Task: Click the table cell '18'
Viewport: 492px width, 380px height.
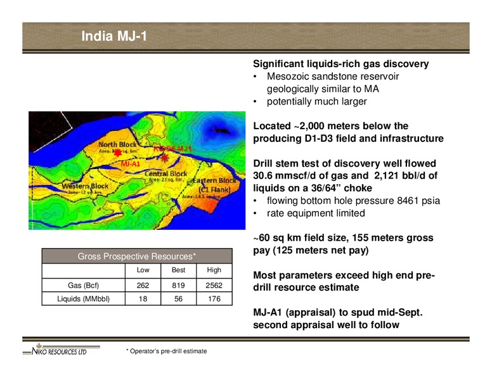Action: coord(143,299)
